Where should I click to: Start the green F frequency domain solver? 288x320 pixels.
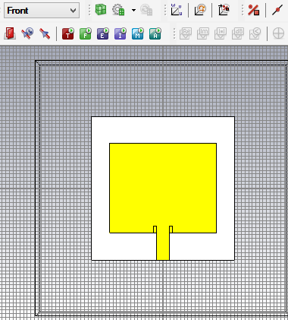86,33
